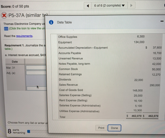
Task: Select 'Rent Expense (Selling)' label
Action: coord(73,100)
